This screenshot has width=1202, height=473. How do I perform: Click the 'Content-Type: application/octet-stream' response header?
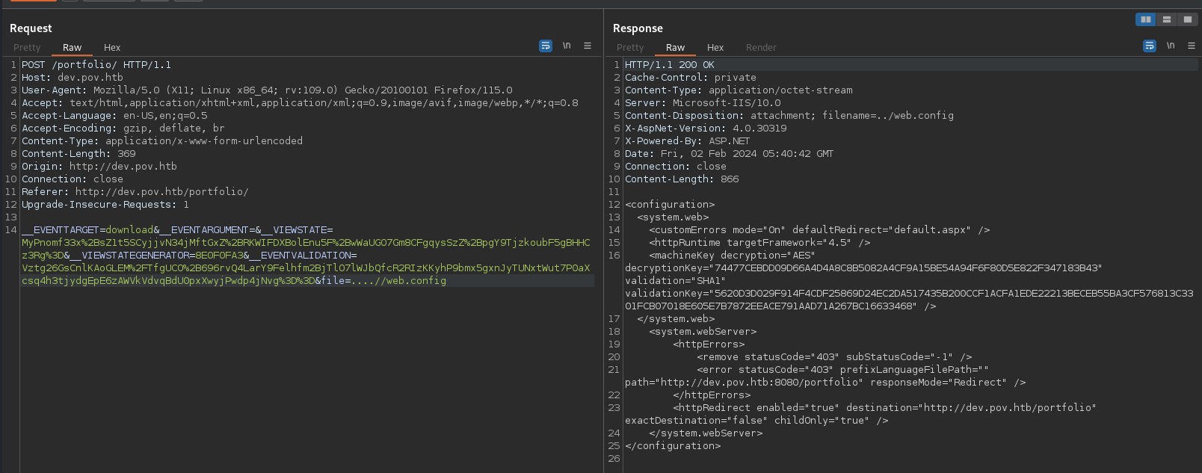tap(739, 90)
